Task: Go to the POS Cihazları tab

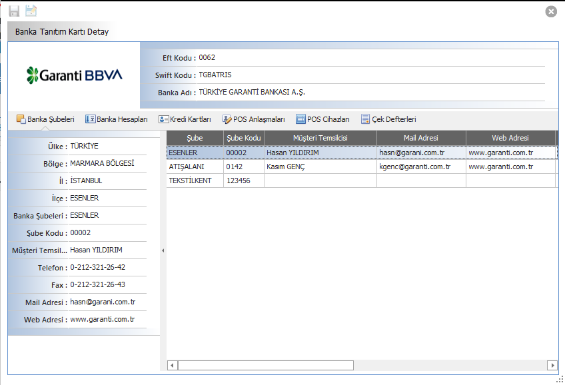Action: 322,119
